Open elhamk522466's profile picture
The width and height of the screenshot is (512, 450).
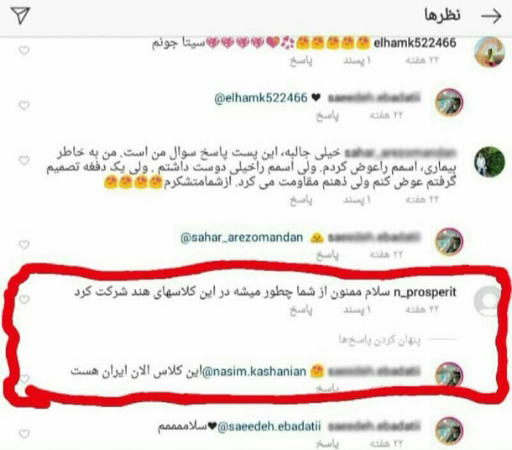pyautogui.click(x=489, y=52)
